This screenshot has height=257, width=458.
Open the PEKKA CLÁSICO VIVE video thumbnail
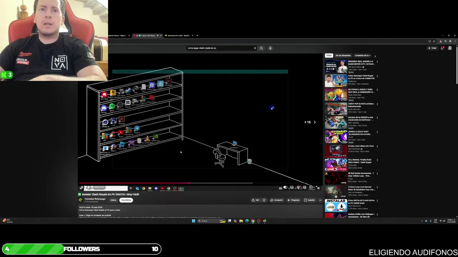(336, 137)
